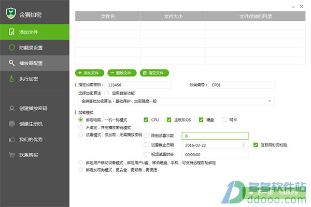The height and width of the screenshot is (207, 311).
Task: Click the 金狮加密 shield logo
Action: (x=11, y=13)
